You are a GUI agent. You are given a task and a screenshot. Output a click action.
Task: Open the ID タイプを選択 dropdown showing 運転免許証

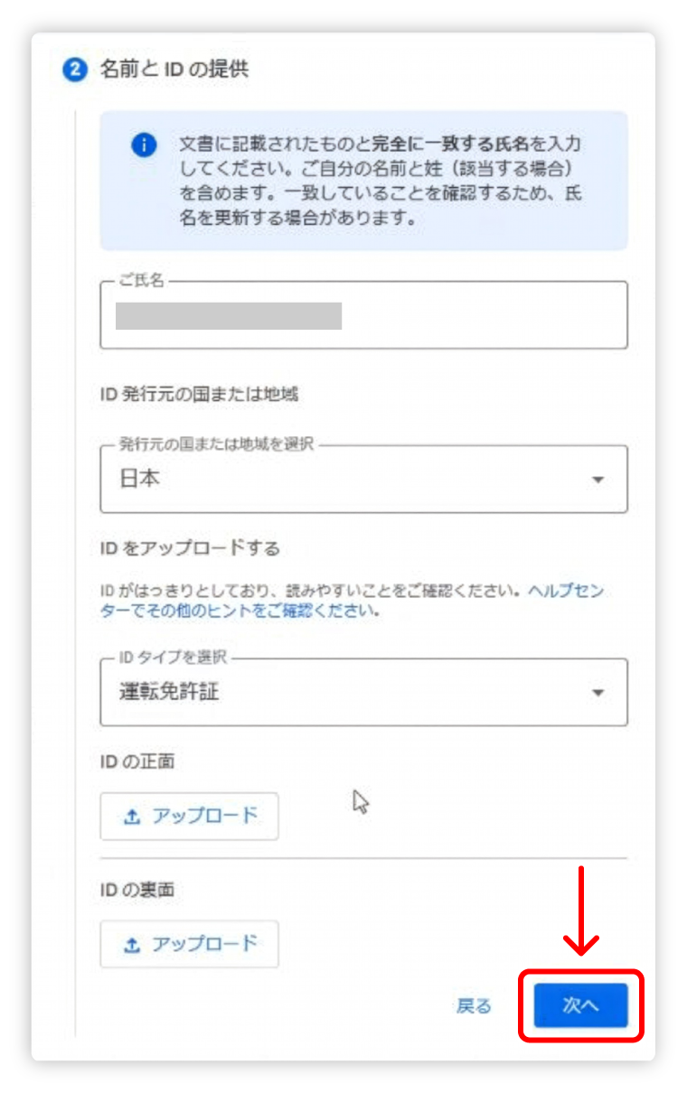pyautogui.click(x=363, y=693)
